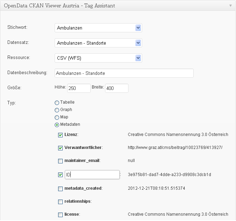This screenshot has width=236, height=221.
Task: Select the Map radio button
Action: click(57, 117)
